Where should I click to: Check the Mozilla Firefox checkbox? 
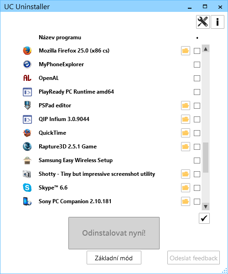(197, 51)
